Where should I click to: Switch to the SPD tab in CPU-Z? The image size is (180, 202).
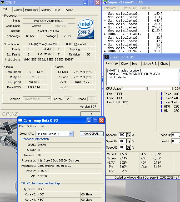pyautogui.click(x=57, y=10)
